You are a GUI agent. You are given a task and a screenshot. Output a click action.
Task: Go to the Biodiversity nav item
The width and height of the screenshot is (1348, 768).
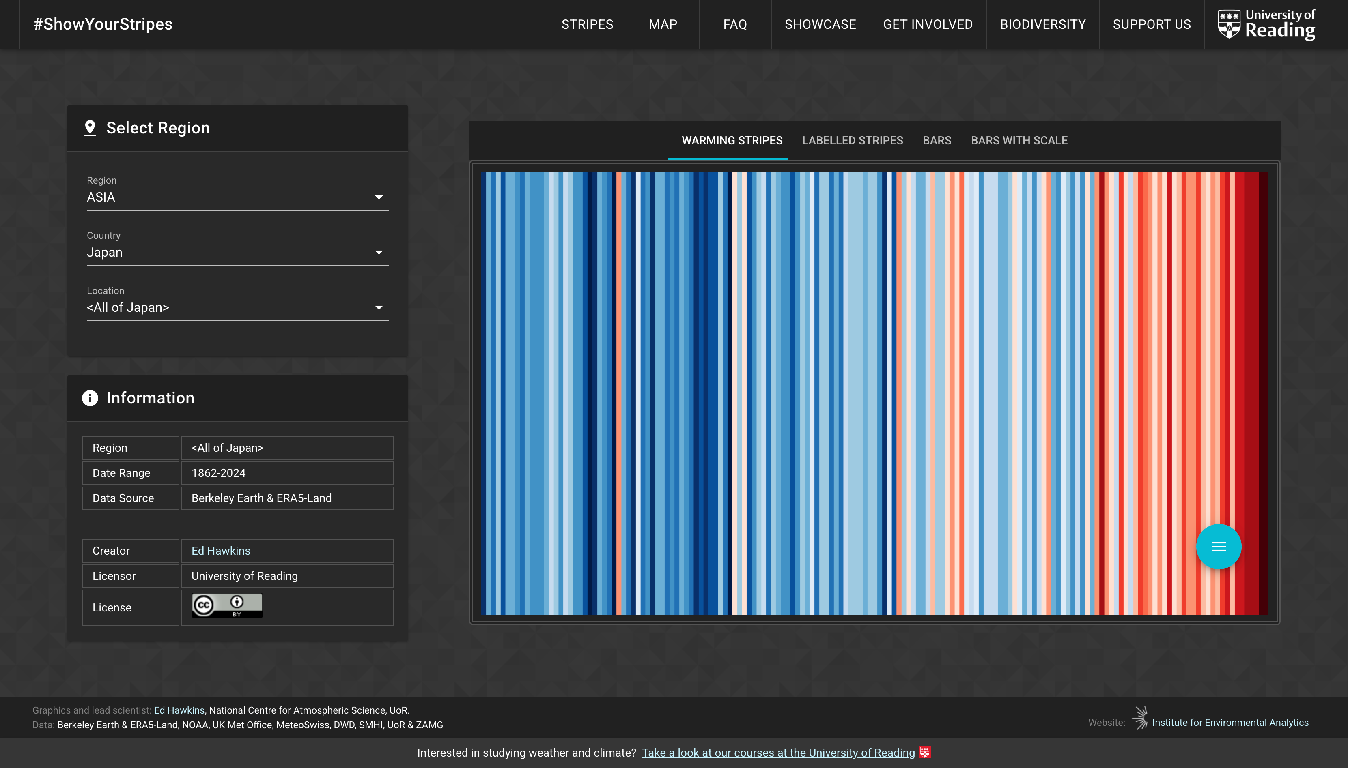point(1042,24)
